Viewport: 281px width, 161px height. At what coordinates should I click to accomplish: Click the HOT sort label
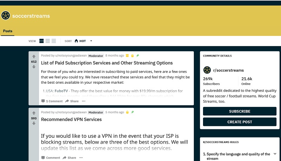coord(83,41)
